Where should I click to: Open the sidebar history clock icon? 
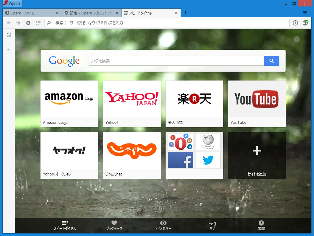point(9,35)
